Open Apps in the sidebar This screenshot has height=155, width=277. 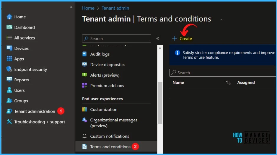tap(19, 59)
